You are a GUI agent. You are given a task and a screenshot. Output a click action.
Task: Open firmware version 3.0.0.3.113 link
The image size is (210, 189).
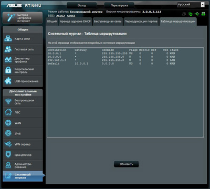tap(152, 12)
